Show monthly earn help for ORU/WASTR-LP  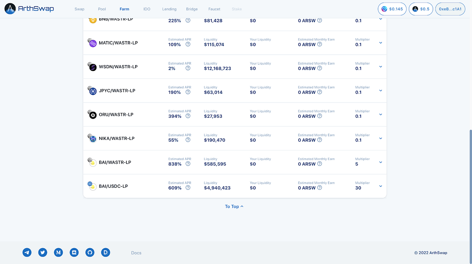click(320, 116)
